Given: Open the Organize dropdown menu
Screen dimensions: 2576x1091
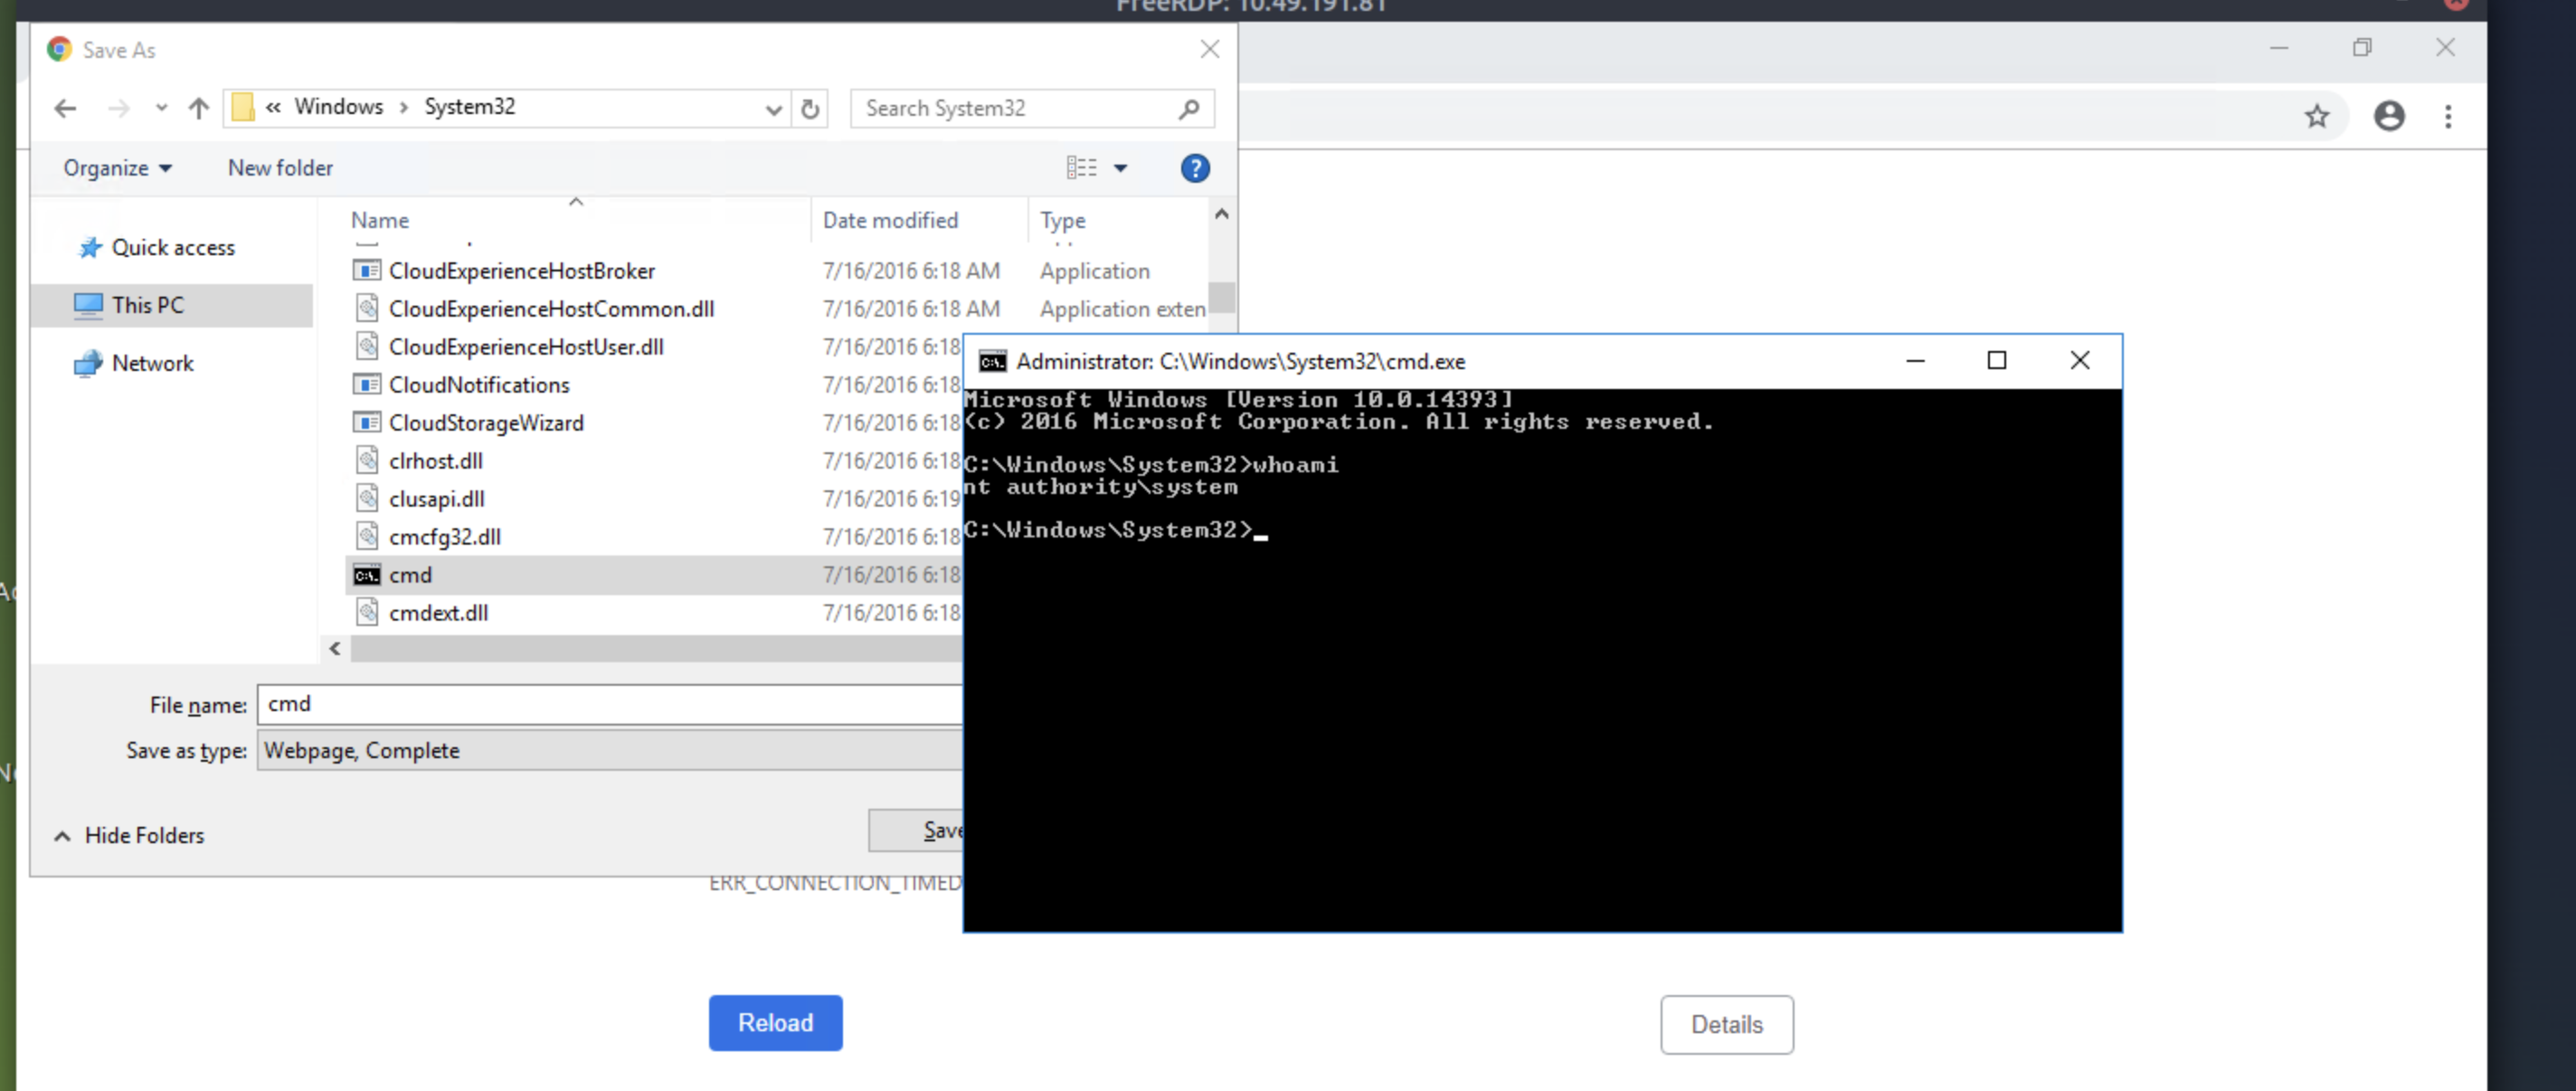Looking at the screenshot, I should 117,168.
